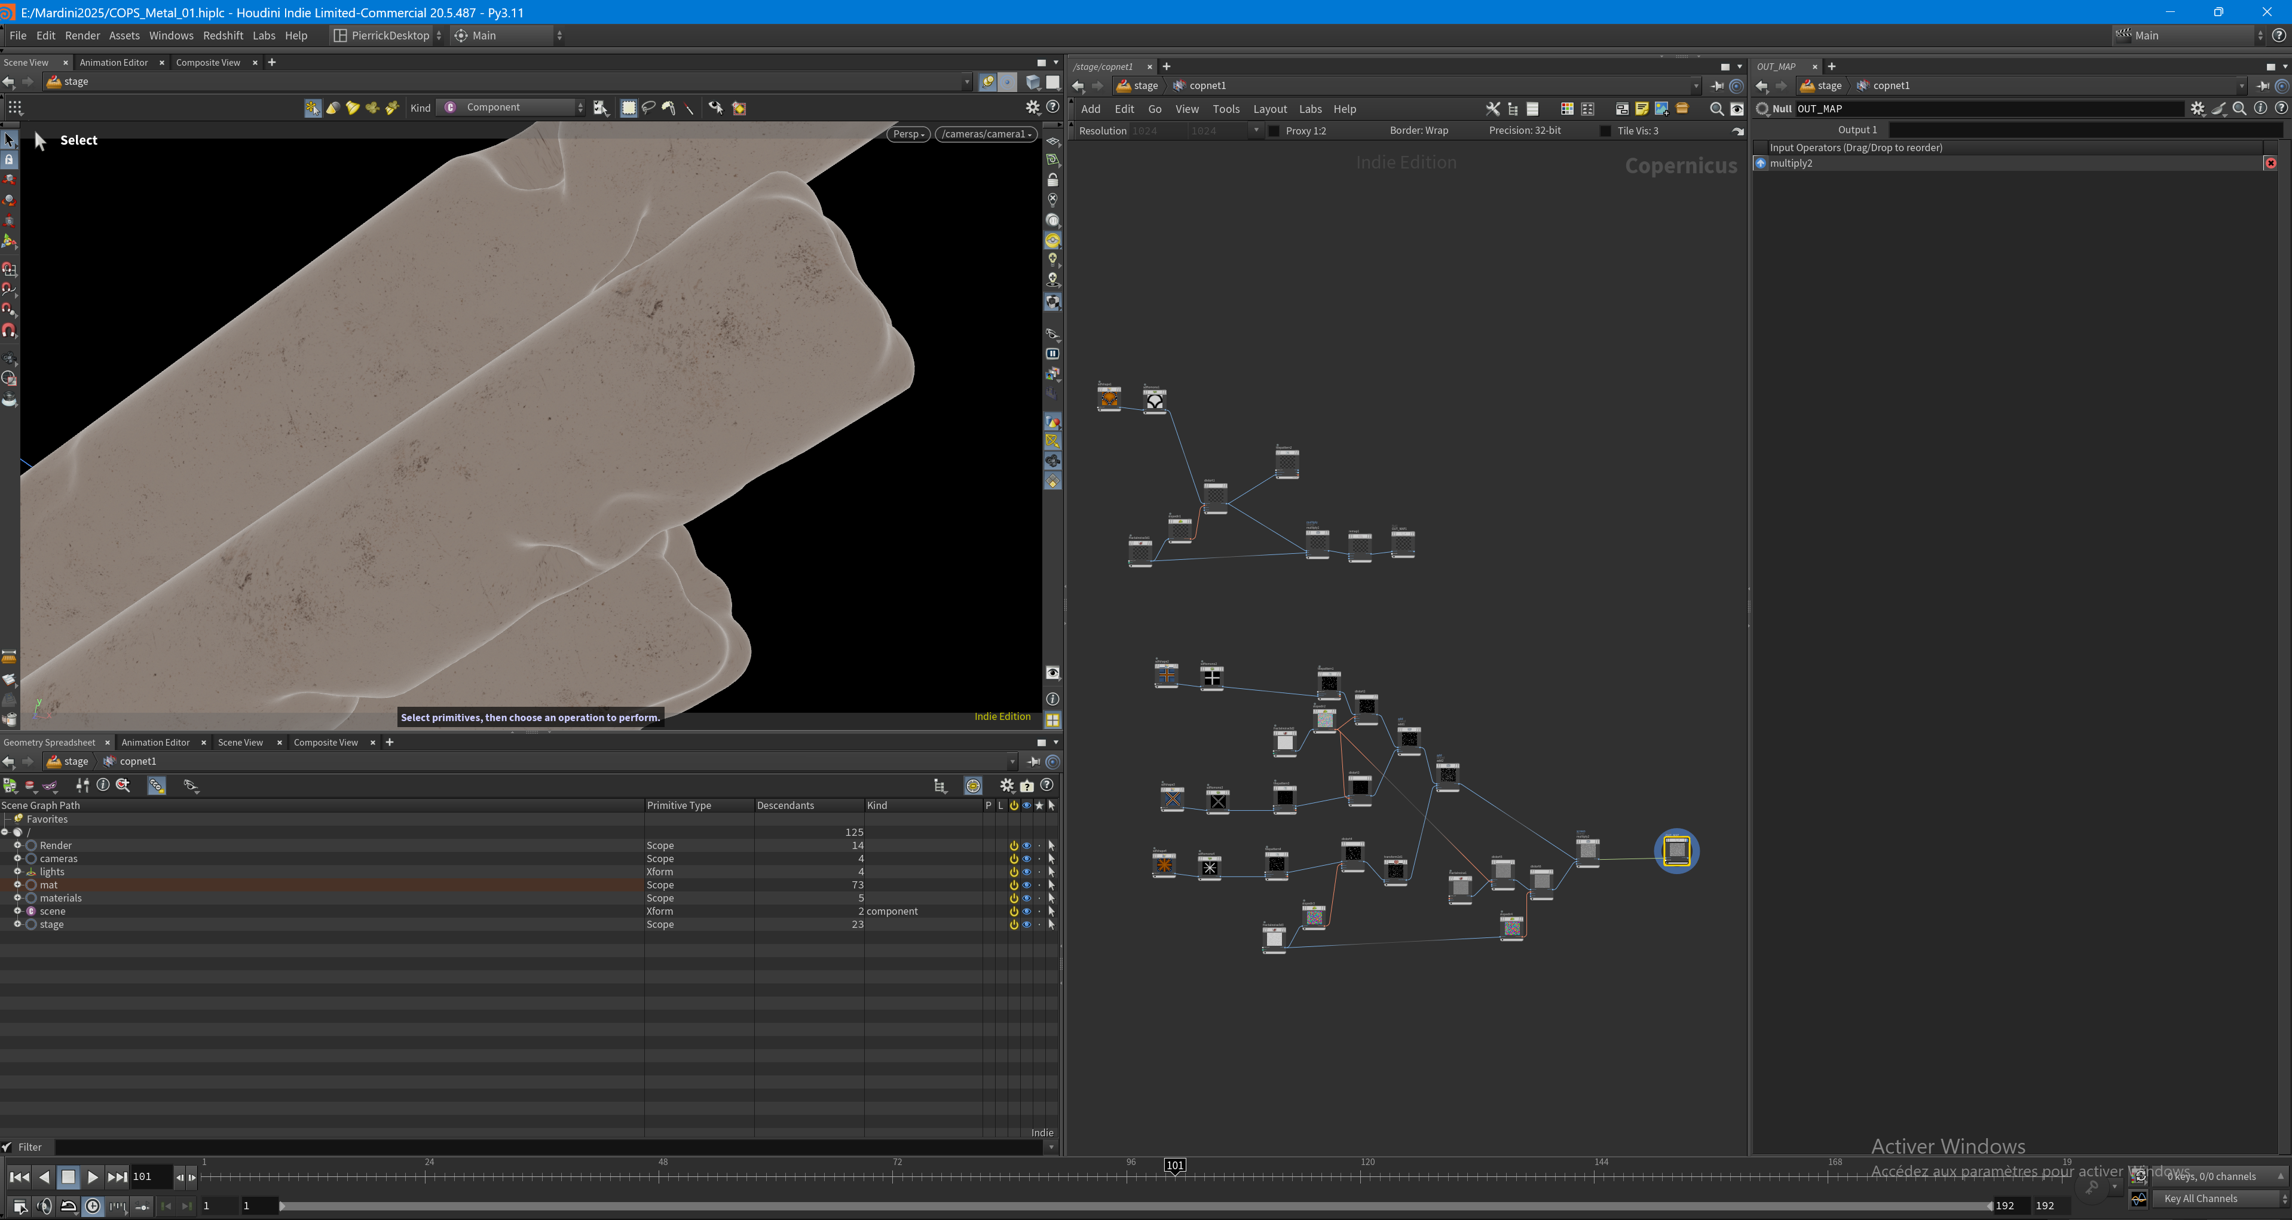Toggle the scene graph Filter checkmark
The image size is (2292, 1220).
tap(7, 1147)
